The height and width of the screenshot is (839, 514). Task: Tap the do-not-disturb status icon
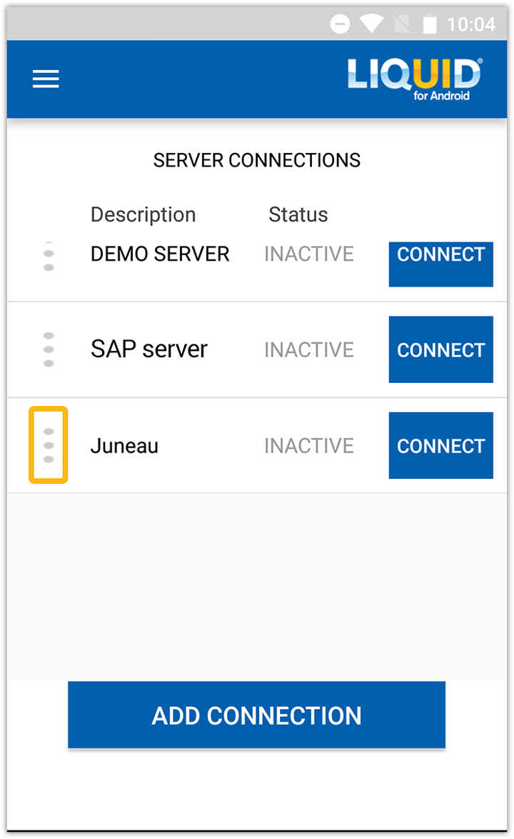[341, 24]
